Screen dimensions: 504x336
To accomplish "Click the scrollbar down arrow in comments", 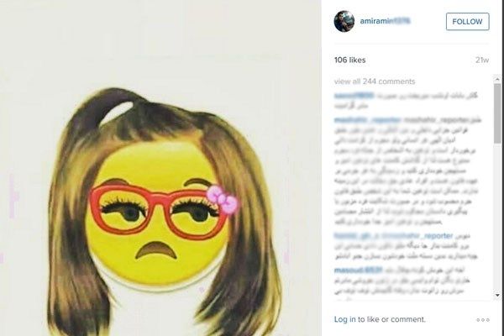I will tap(497, 295).
